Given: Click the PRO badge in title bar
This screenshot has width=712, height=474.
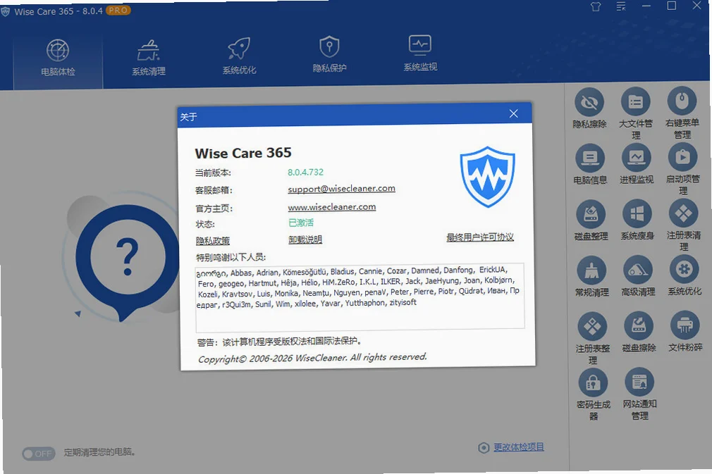Looking at the screenshot, I should [x=118, y=10].
